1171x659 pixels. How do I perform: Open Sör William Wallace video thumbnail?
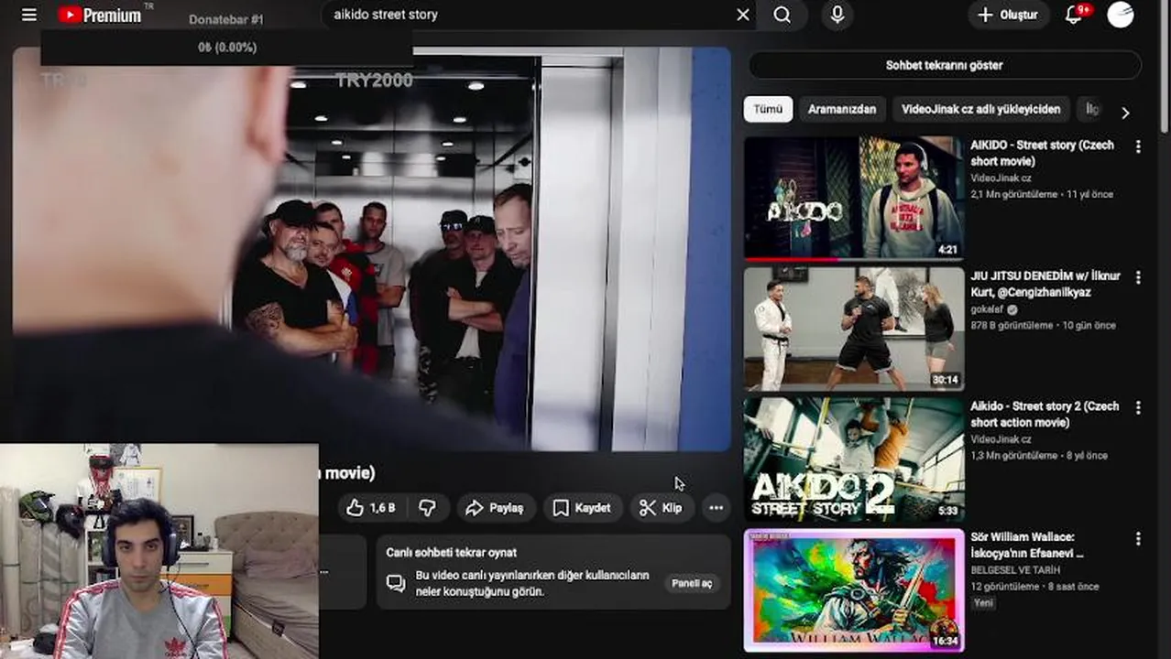[x=853, y=590]
